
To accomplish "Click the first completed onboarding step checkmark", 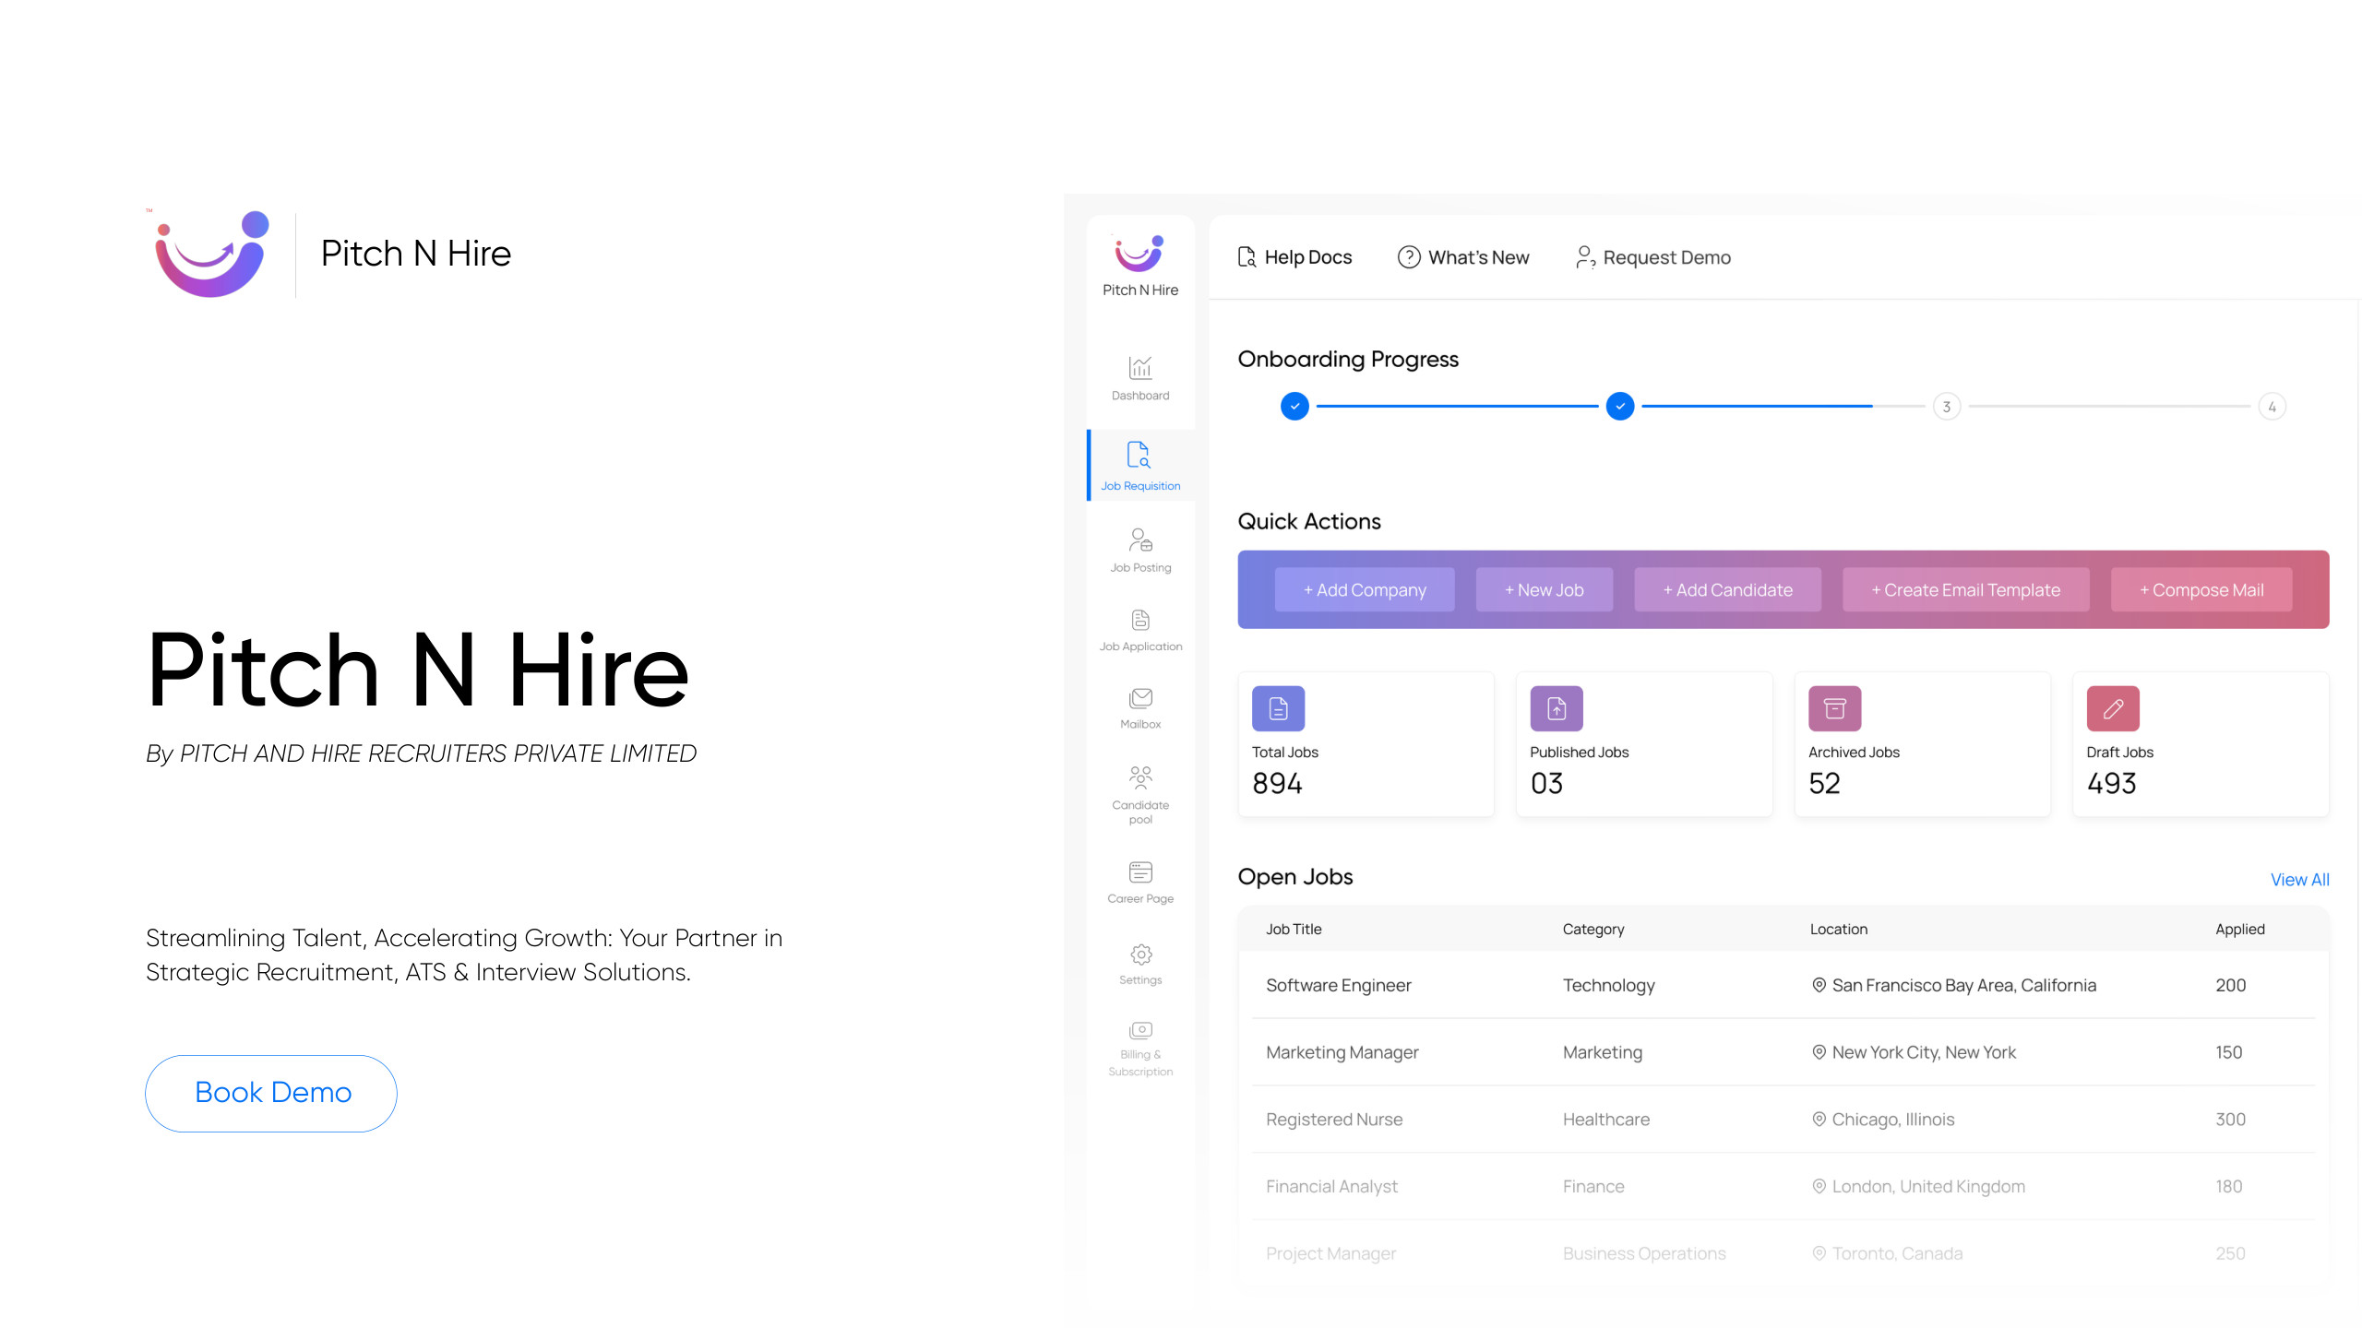I will pos(1294,407).
